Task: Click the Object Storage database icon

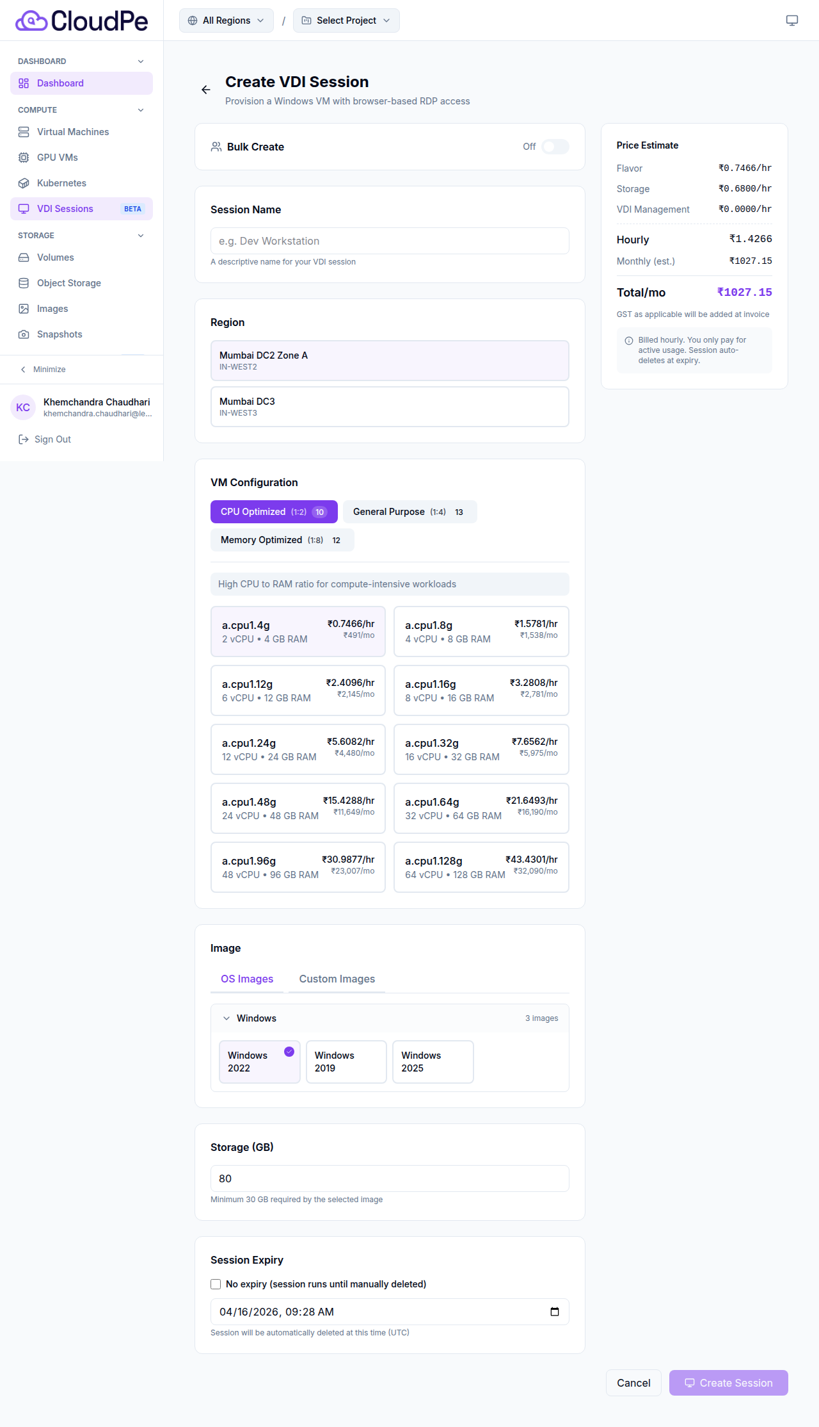Action: point(24,283)
